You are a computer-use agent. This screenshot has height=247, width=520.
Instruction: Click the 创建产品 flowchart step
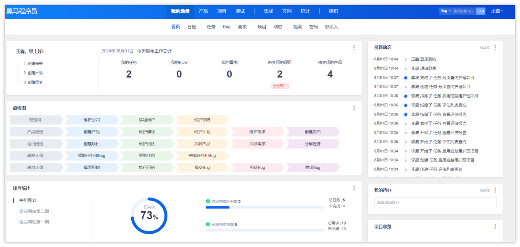[x=92, y=132]
